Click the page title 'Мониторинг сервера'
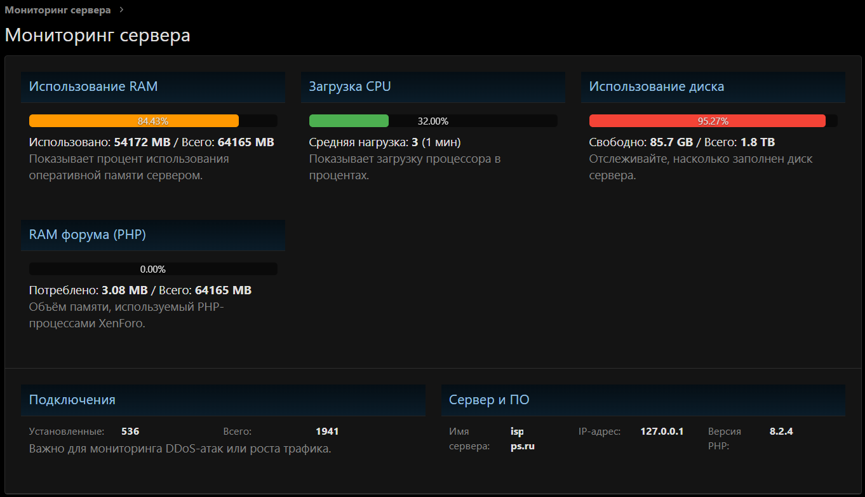 coord(98,35)
